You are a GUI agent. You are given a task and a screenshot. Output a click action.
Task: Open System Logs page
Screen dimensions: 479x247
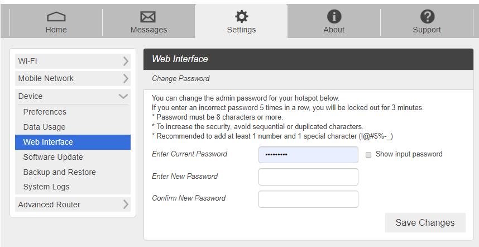pyautogui.click(x=46, y=187)
